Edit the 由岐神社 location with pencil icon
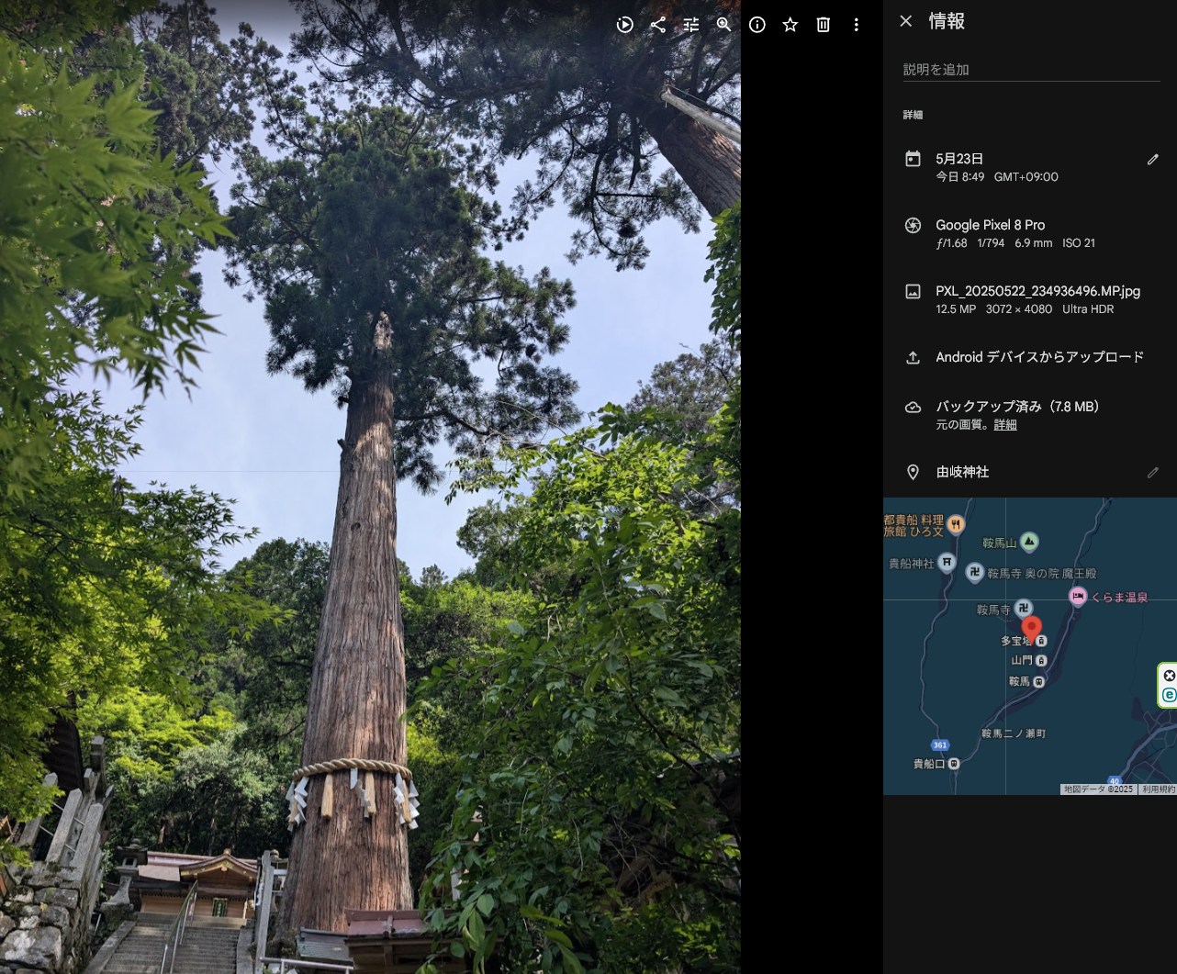 (x=1152, y=472)
